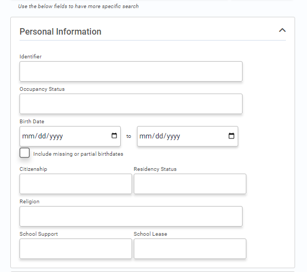Image resolution: width=307 pixels, height=272 pixels.
Task: Select day segment of ending birth date
Action: pos(159,136)
